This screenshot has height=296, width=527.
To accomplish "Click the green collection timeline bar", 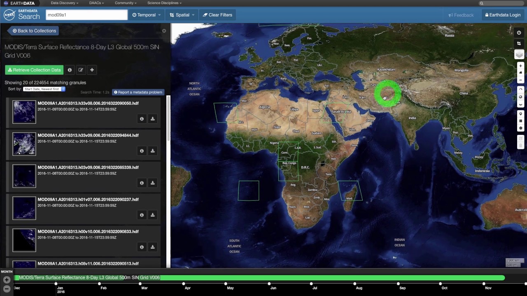I will [x=259, y=278].
